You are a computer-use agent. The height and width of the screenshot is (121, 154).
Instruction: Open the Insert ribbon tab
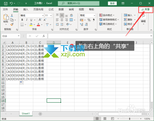pyautogui.click(x=26, y=10)
